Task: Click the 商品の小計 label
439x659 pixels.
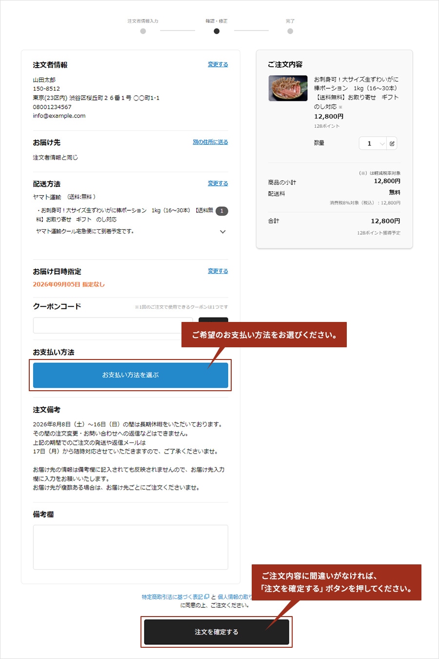Action: [x=282, y=182]
